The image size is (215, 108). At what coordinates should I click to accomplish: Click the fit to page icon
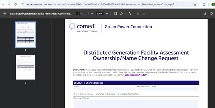coord(115,13)
